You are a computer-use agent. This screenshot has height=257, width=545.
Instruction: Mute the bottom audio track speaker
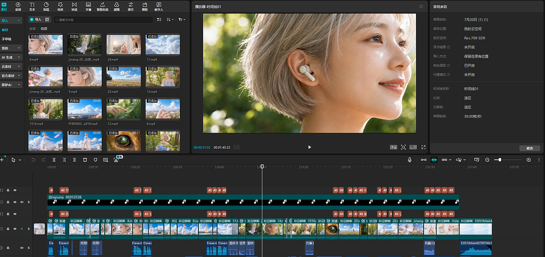[22, 248]
